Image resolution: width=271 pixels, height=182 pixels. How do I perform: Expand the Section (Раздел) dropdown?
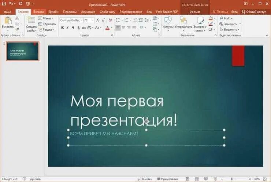click(x=46, y=30)
